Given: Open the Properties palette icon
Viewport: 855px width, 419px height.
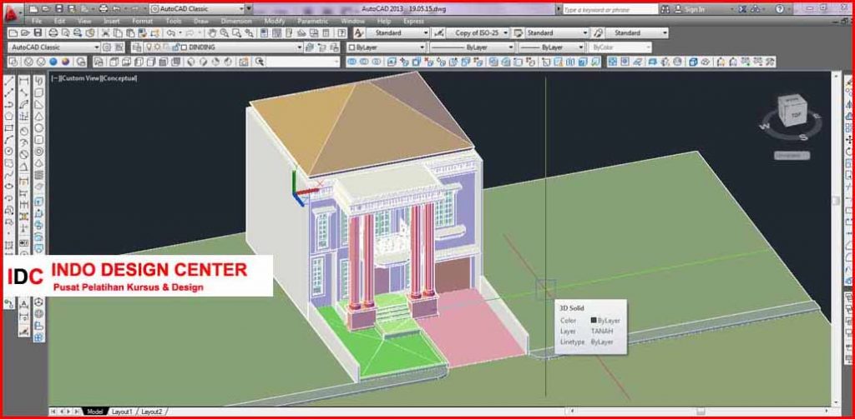Looking at the screenshot, I should (264, 33).
